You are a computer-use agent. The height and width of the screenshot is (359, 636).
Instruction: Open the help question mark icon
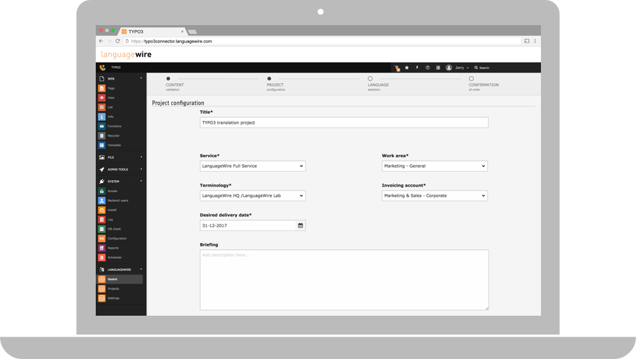[427, 68]
